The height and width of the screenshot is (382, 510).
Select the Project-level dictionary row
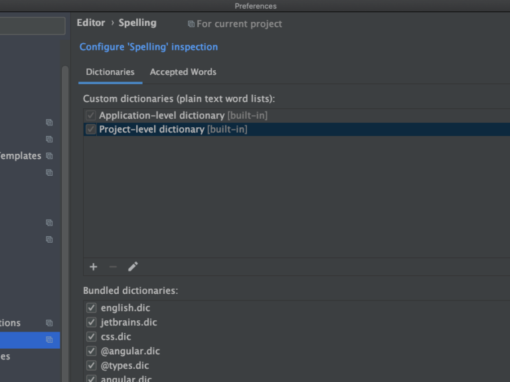pyautogui.click(x=173, y=129)
